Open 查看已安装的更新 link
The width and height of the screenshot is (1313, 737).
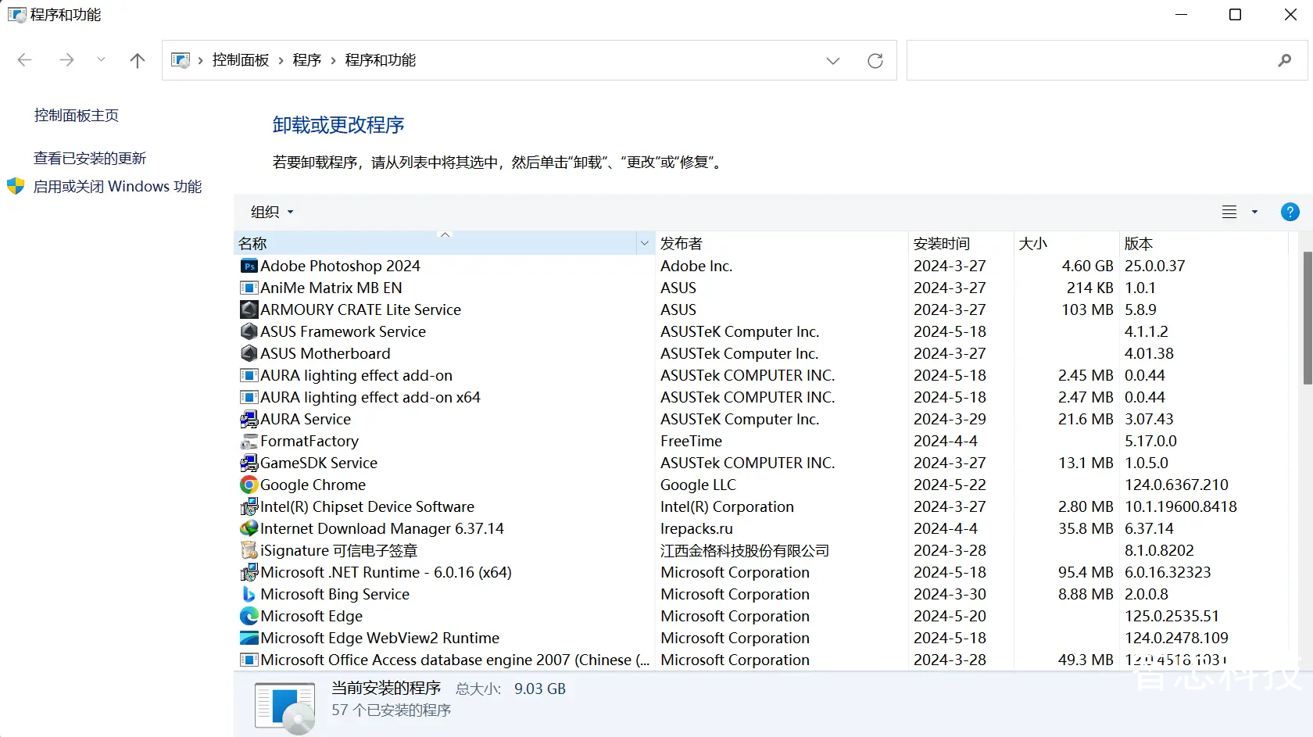[x=90, y=159]
